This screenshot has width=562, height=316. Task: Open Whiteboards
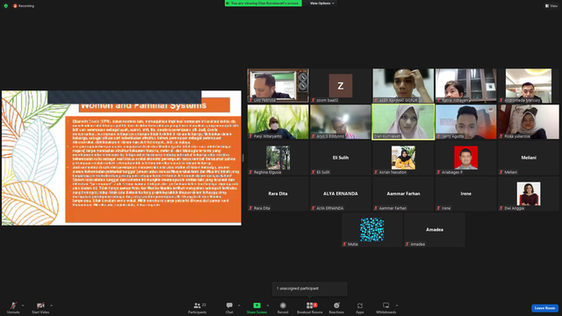[386, 307]
